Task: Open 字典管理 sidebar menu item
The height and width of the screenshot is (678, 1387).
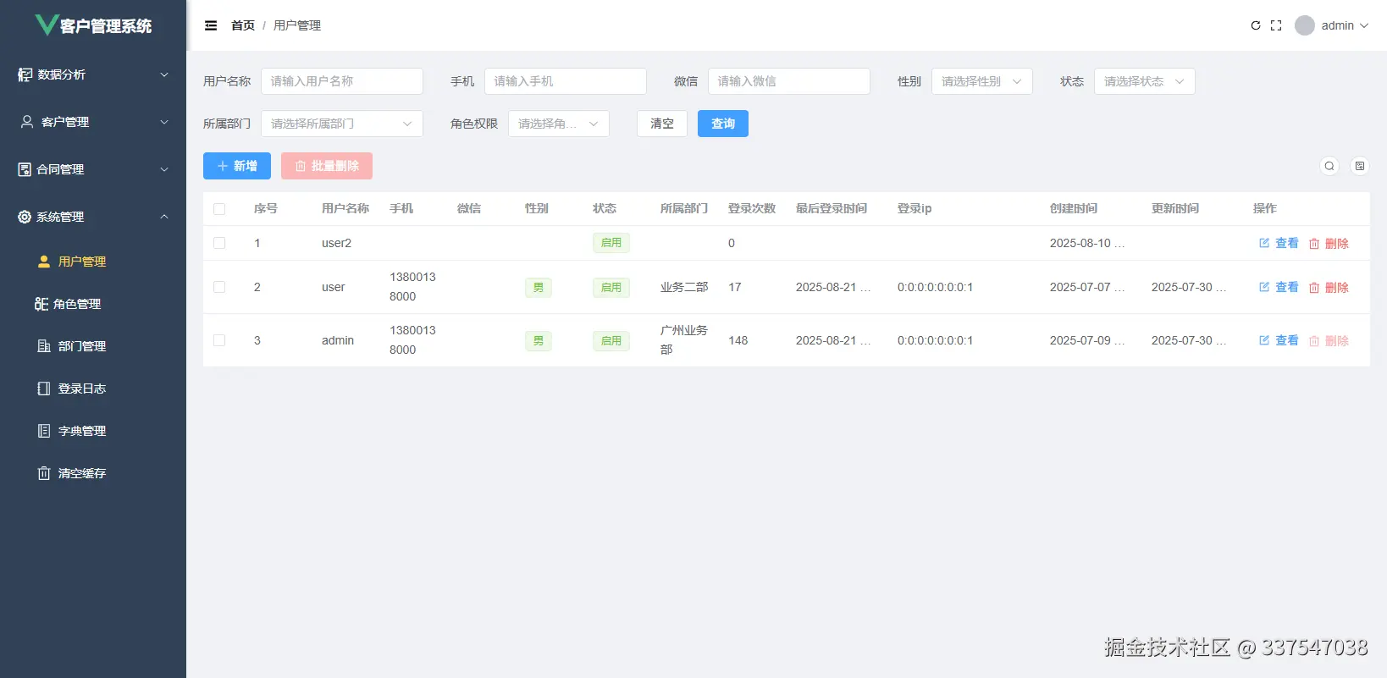Action: click(93, 431)
